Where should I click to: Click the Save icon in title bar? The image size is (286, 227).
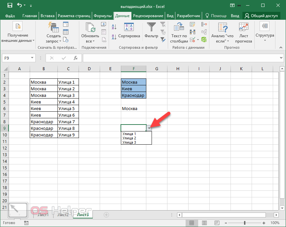coord(10,6)
